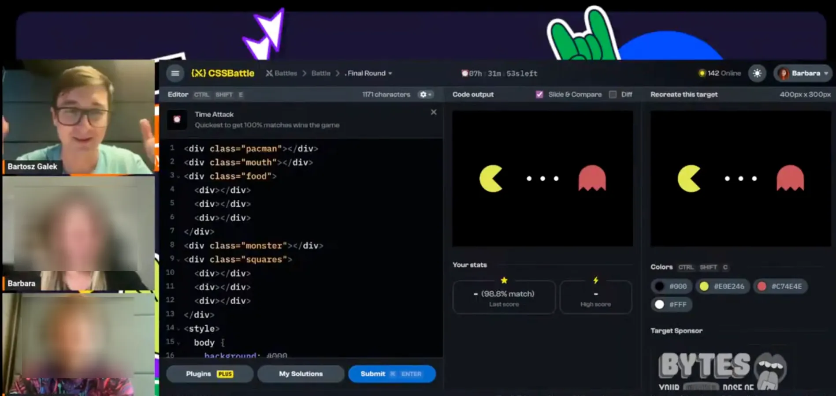This screenshot has width=836, height=396.
Task: Click the Last score star card
Action: (x=504, y=297)
